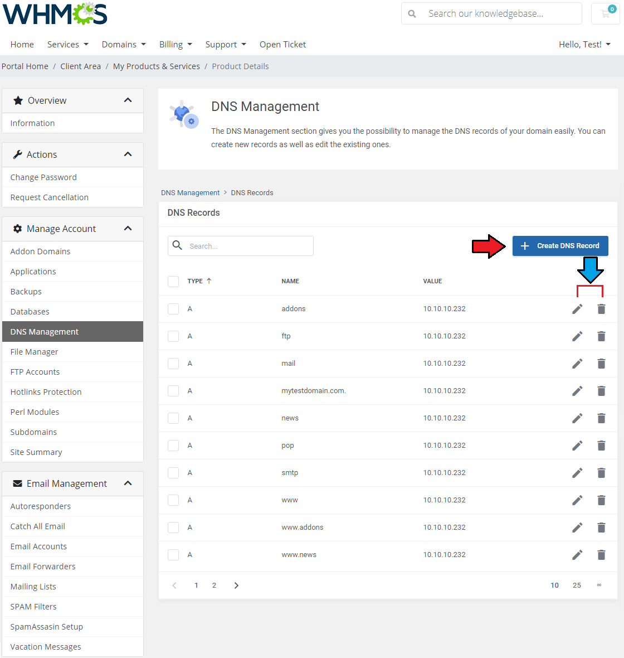Open the Billing dropdown menu
Image resolution: width=624 pixels, height=658 pixels.
click(x=175, y=45)
